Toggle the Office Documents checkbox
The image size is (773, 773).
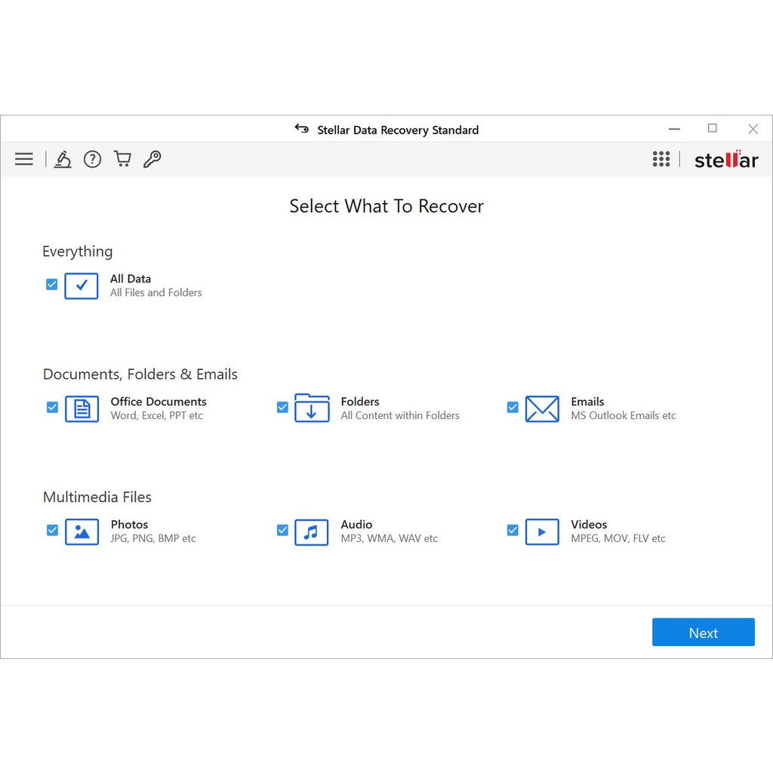pyautogui.click(x=52, y=408)
